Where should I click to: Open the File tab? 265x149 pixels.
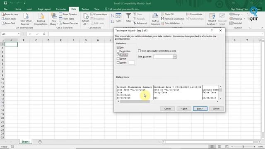(5, 9)
